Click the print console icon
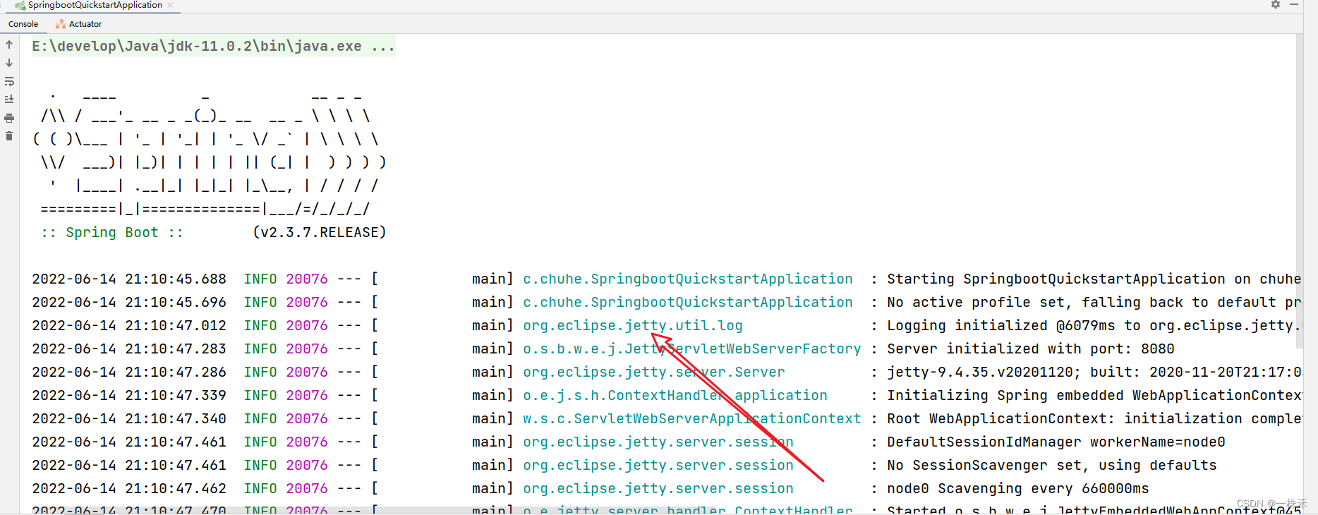Screen dimensions: 1318x515 click(x=9, y=118)
